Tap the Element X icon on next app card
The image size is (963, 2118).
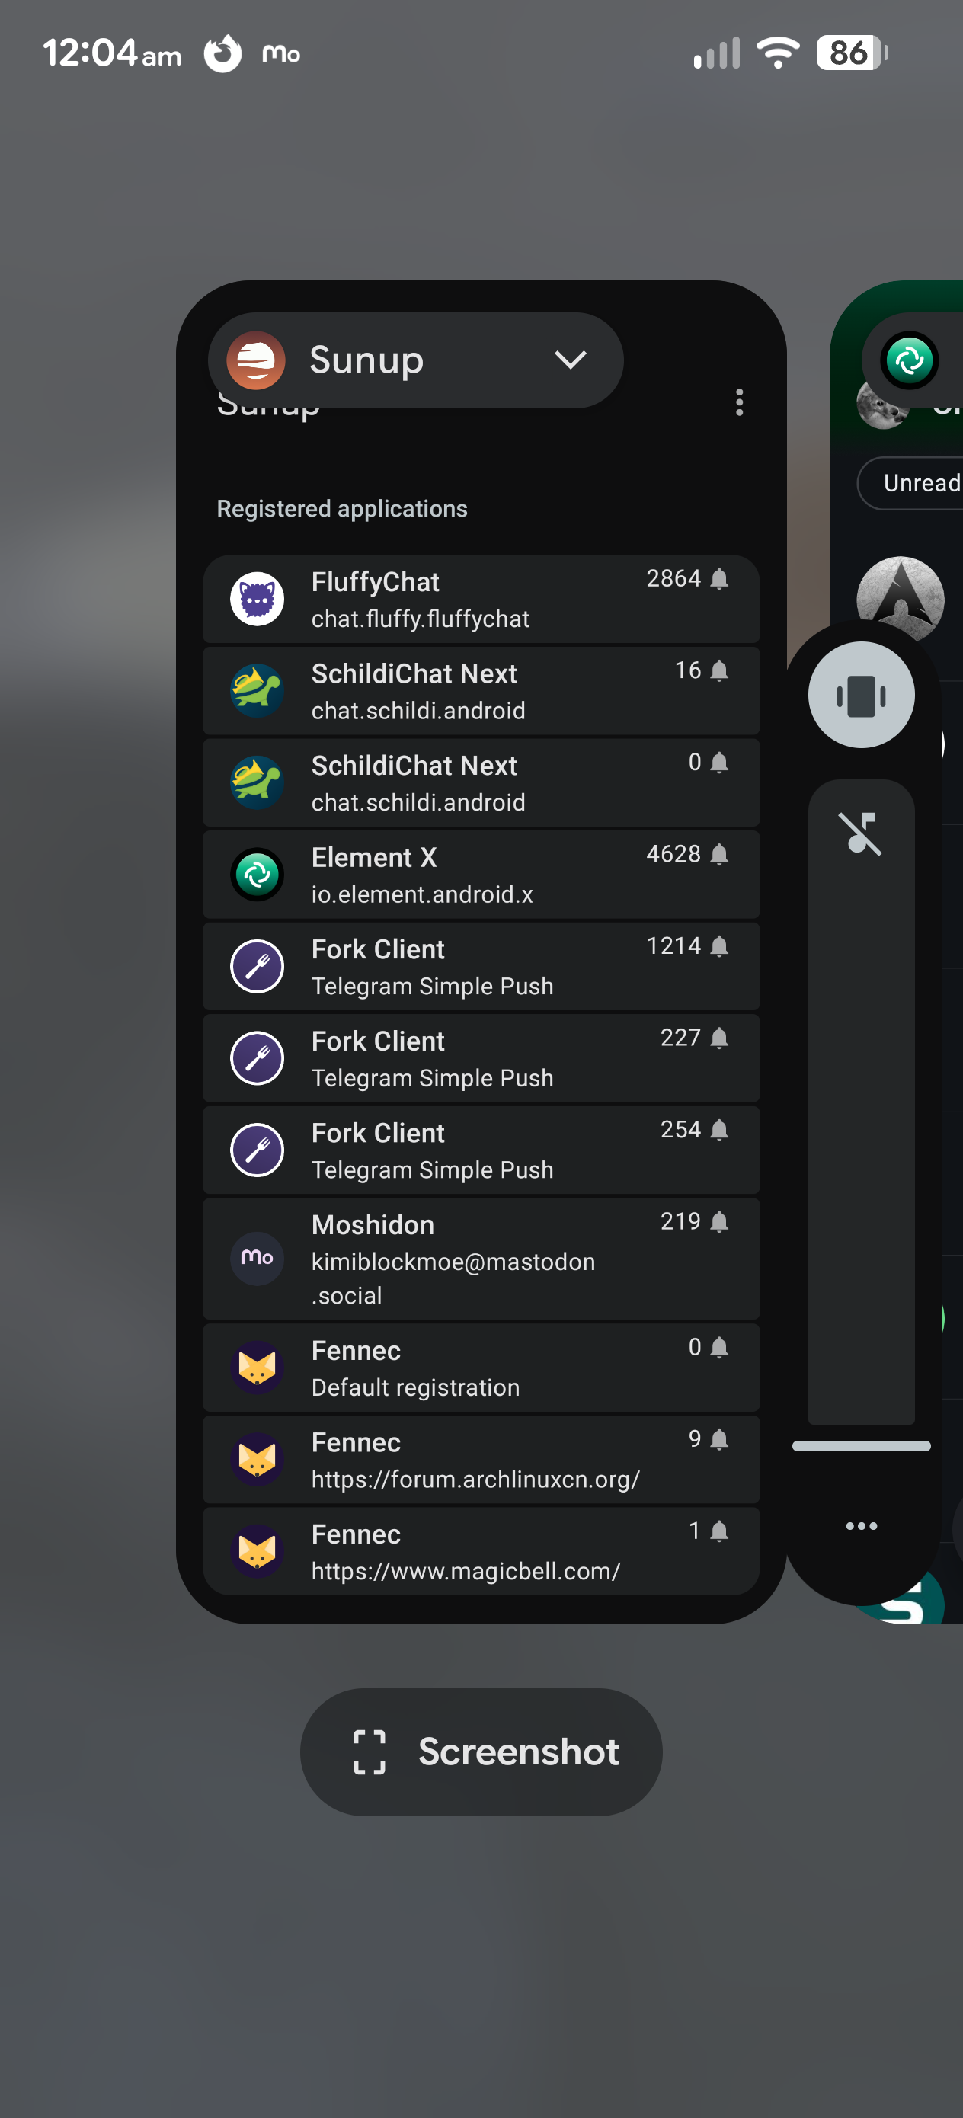pyautogui.click(x=910, y=360)
